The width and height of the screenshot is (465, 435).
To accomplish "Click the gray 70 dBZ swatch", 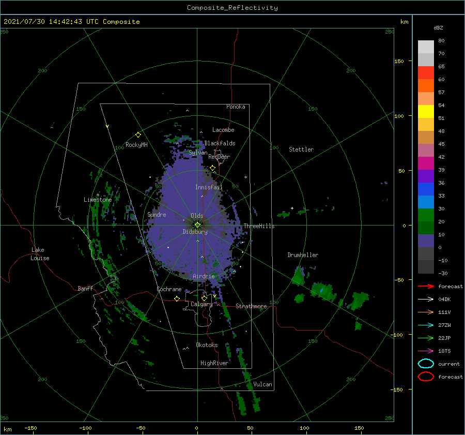I will pos(426,59).
